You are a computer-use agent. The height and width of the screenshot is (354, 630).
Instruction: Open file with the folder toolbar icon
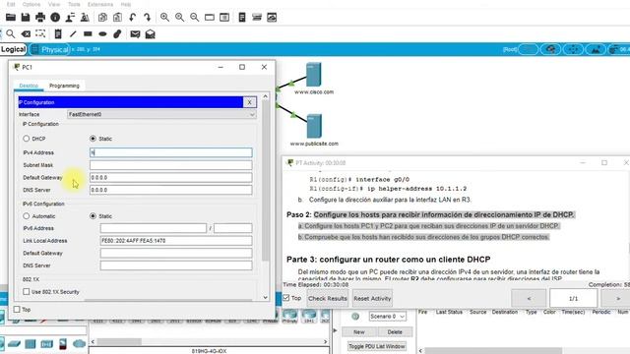click(x=11, y=18)
